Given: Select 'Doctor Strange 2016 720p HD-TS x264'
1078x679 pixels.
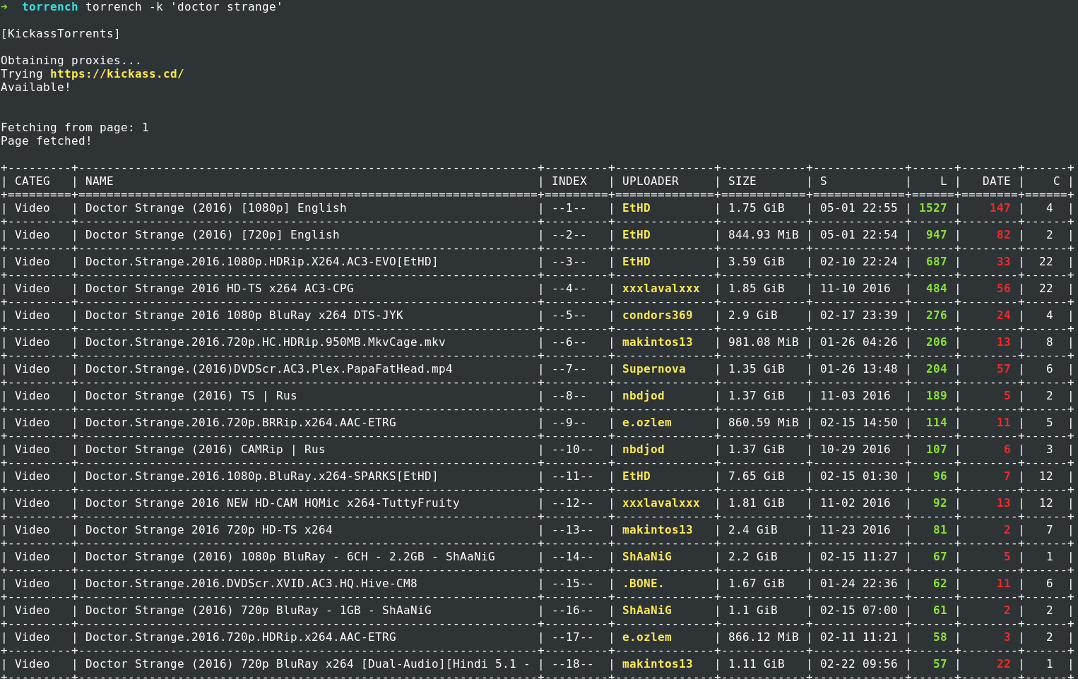Looking at the screenshot, I should pos(209,529).
